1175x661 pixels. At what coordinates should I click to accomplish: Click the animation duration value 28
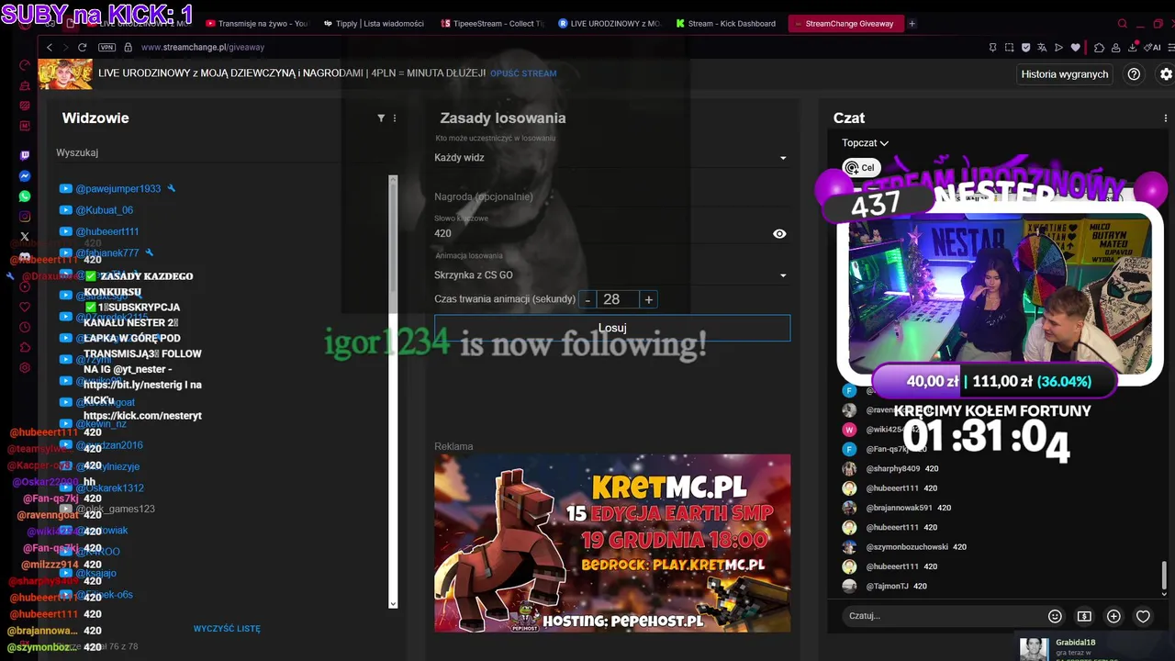(x=618, y=300)
